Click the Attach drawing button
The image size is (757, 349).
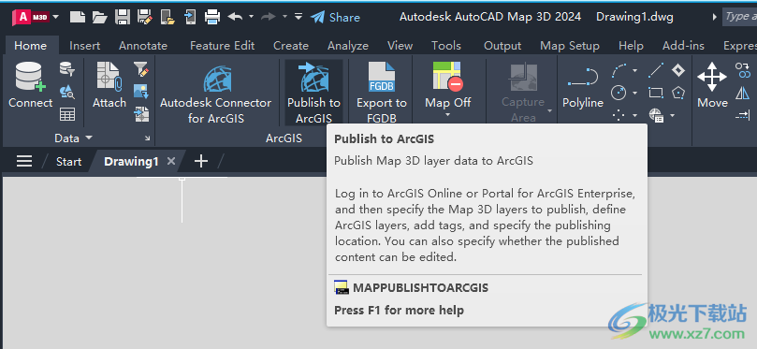(x=109, y=85)
